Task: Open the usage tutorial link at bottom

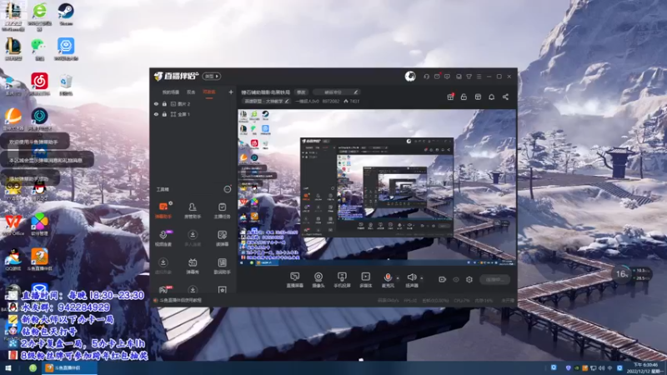Action: tap(180, 300)
